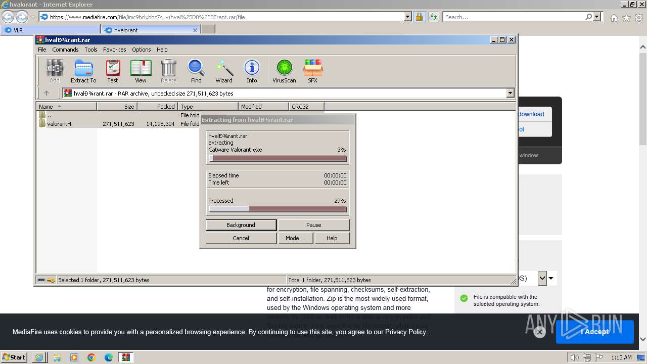Click Help in the extraction dialog
Screen dimensions: 647x364
point(332,238)
